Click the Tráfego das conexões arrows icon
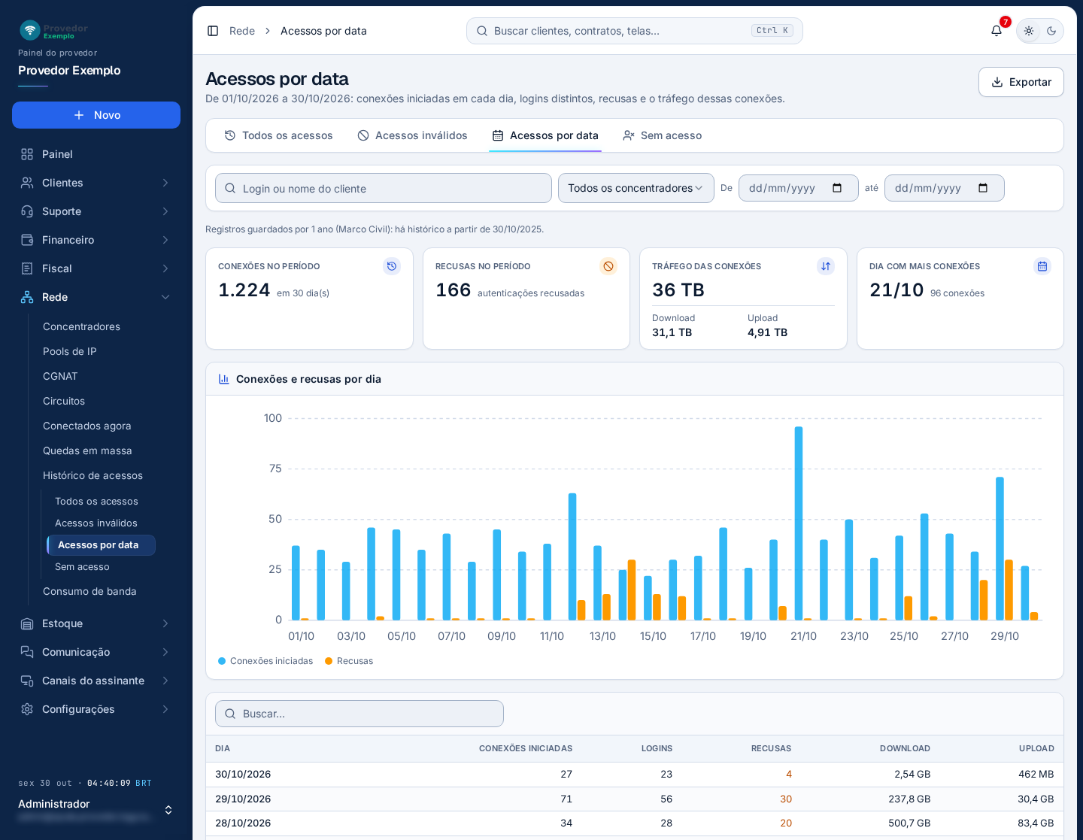The height and width of the screenshot is (840, 1083). pos(826,266)
